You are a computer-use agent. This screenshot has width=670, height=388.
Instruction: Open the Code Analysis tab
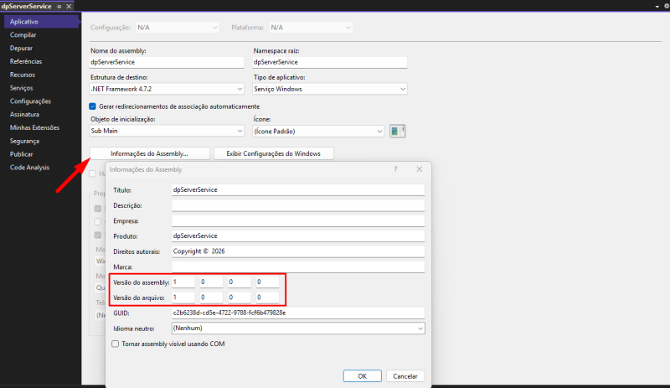pyautogui.click(x=29, y=168)
